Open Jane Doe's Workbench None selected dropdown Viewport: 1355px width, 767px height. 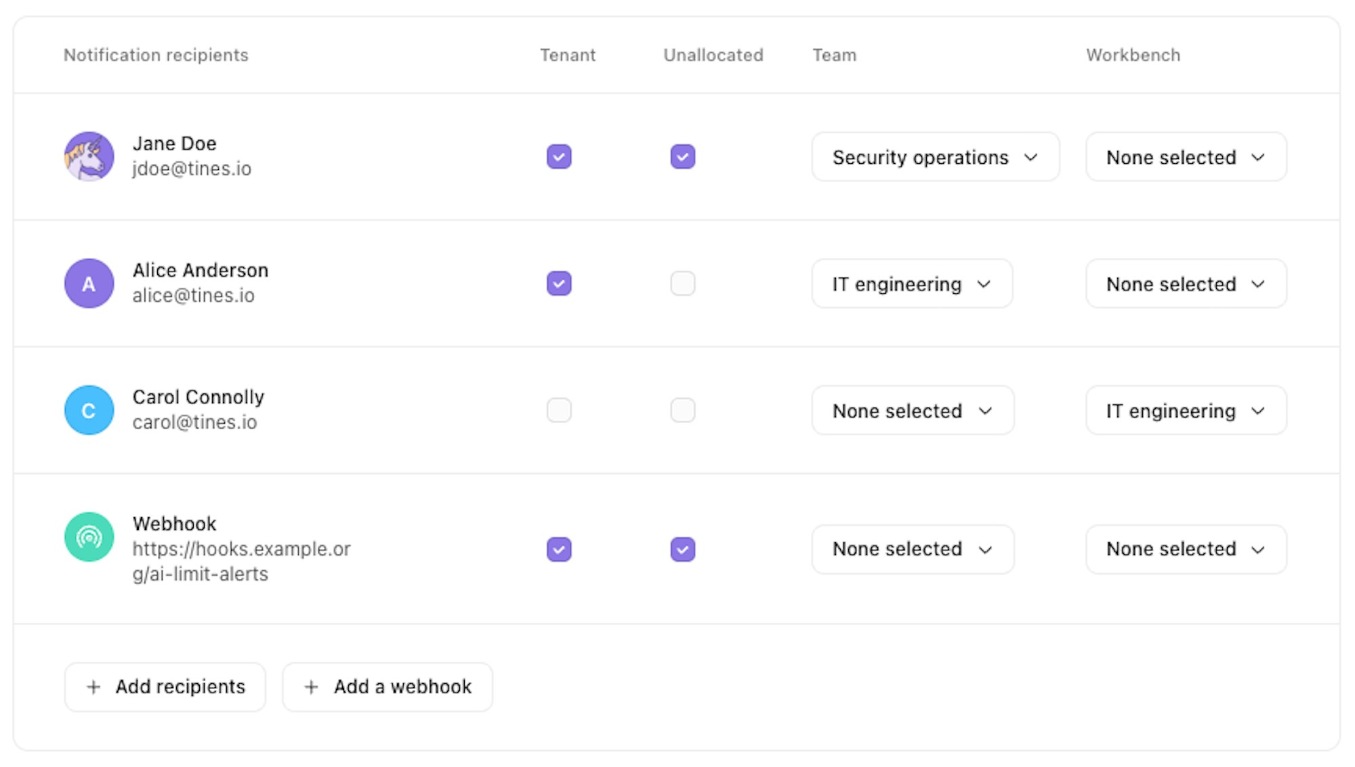pyautogui.click(x=1186, y=157)
